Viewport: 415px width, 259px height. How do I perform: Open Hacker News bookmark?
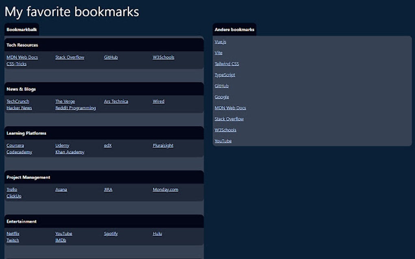click(19, 108)
